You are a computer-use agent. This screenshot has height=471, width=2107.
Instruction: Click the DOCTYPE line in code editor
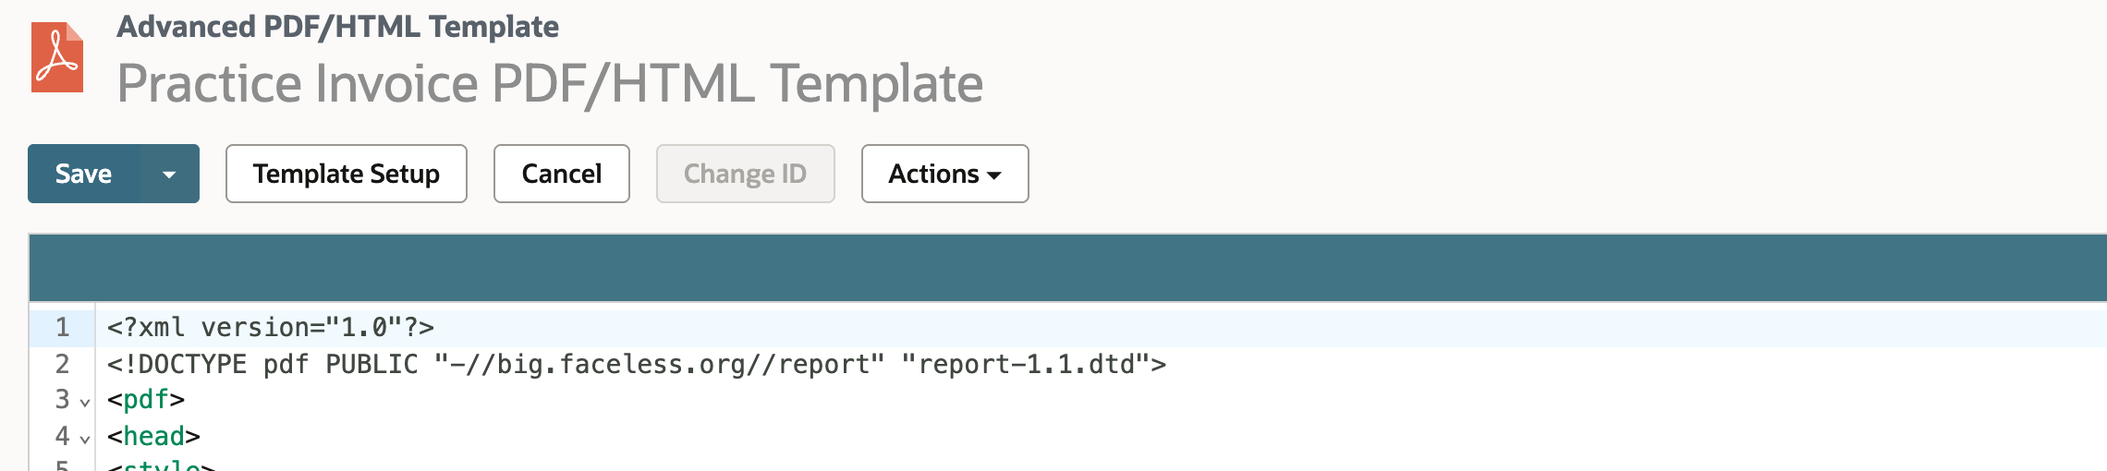tap(637, 364)
